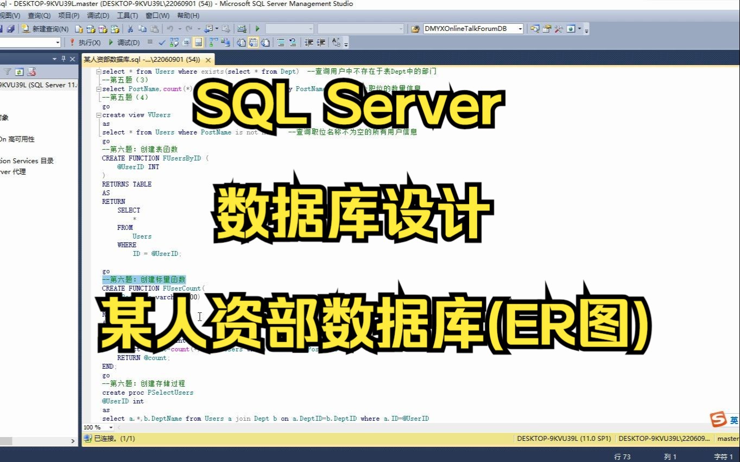This screenshot has width=740, height=462.
Task: Decrease indent of selected lines
Action: pos(308,42)
